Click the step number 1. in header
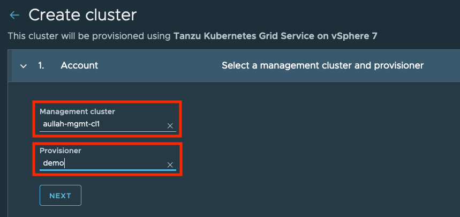Image resolution: width=460 pixels, height=217 pixels. pos(41,65)
